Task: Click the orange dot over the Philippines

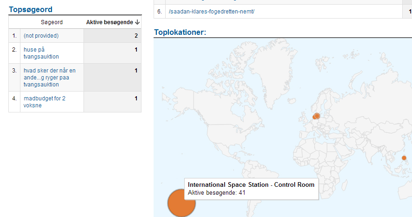Action: [404, 158]
